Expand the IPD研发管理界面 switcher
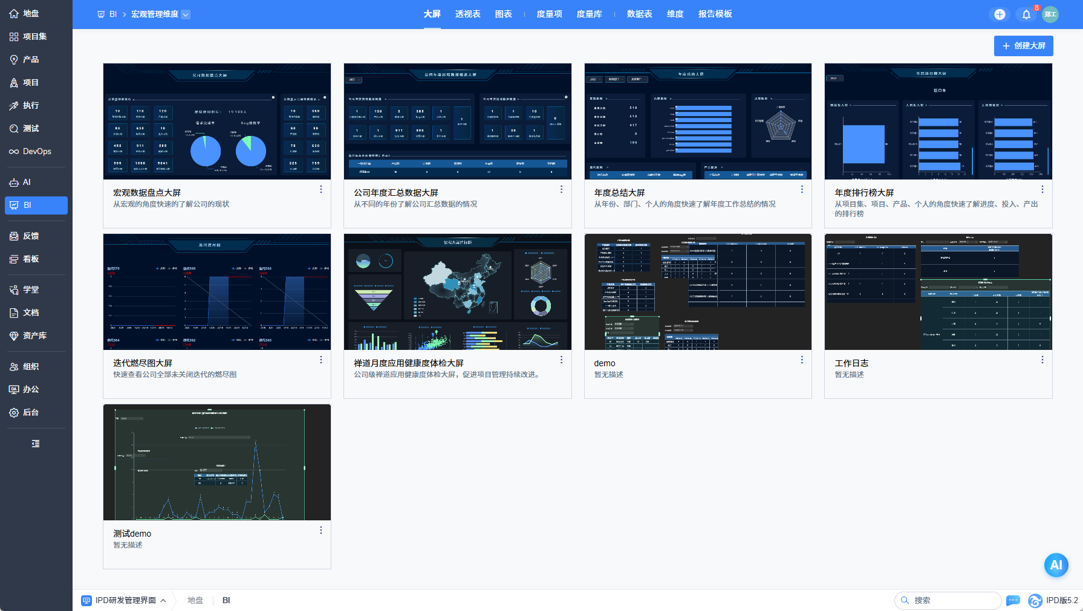Screen dimensions: 1083x611 click(x=124, y=600)
